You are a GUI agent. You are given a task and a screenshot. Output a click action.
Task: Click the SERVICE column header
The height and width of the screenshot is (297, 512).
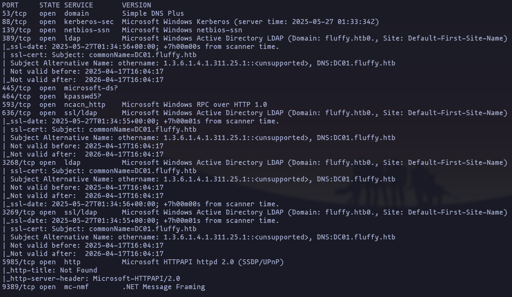pyautogui.click(x=79, y=5)
